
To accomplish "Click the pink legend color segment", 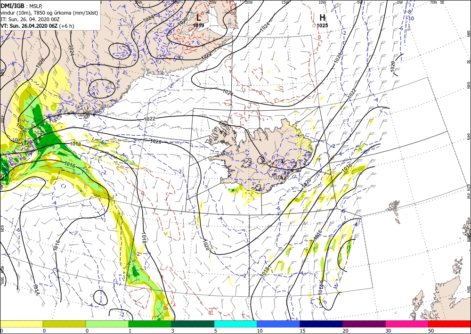I will (407, 324).
